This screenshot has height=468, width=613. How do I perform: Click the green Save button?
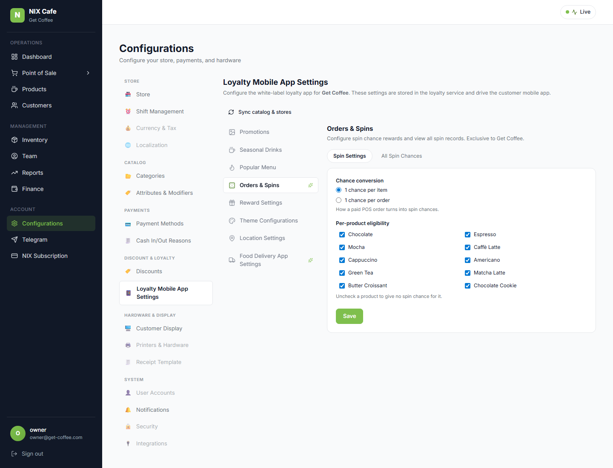point(349,316)
